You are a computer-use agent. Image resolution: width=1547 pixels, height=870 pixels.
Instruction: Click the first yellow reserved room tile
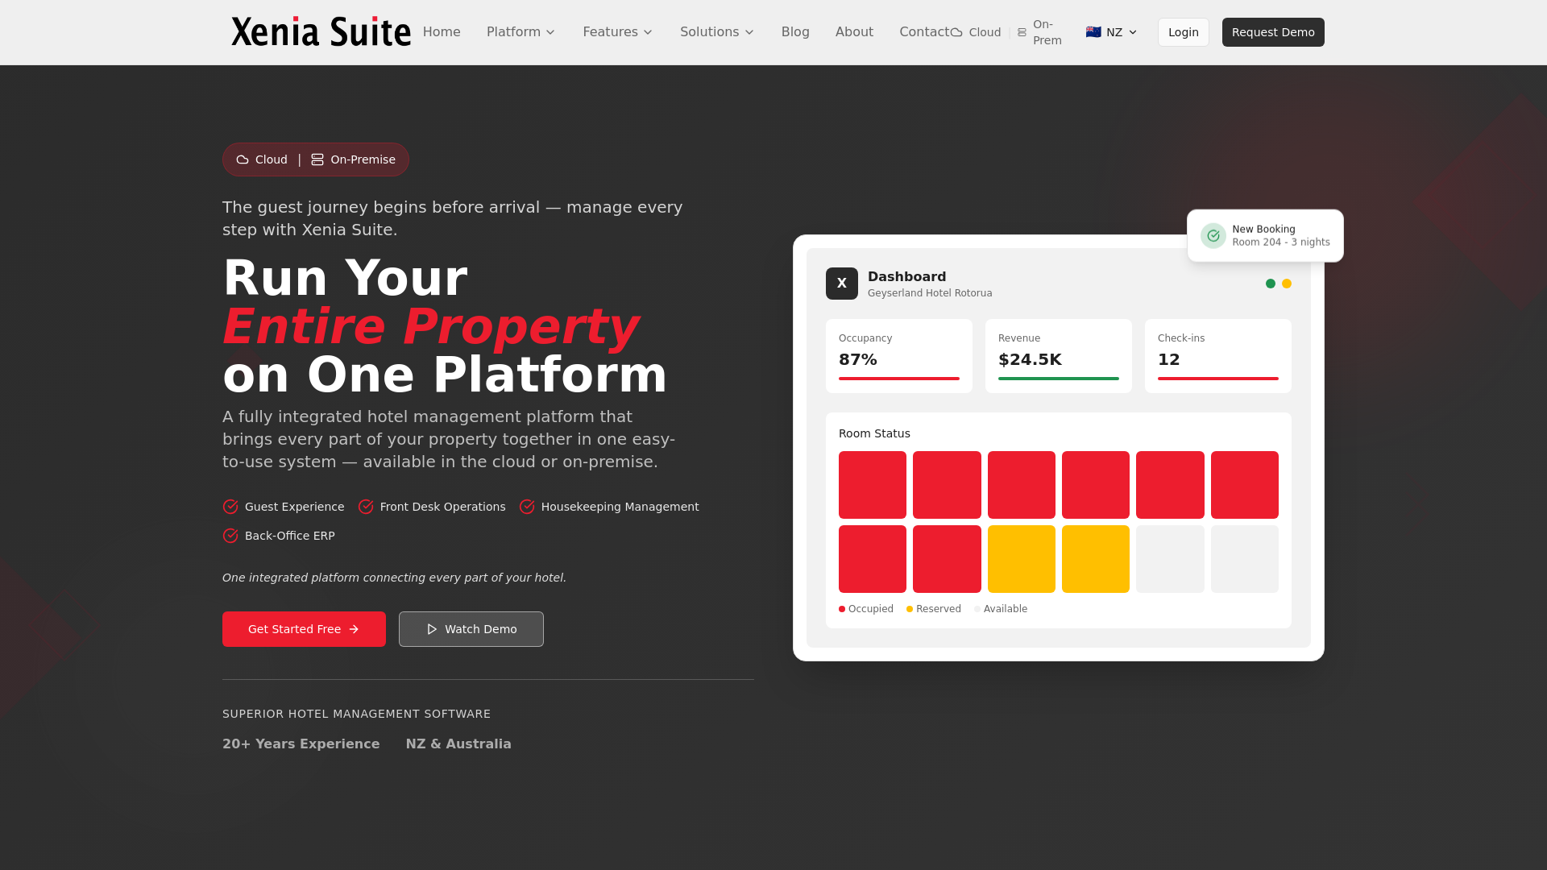tap(1022, 559)
